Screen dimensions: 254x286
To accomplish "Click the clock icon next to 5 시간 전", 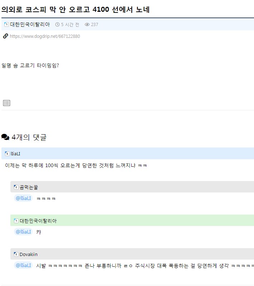I will tap(57, 24).
